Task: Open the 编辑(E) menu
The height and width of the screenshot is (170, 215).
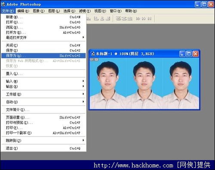Action: [x=23, y=11]
